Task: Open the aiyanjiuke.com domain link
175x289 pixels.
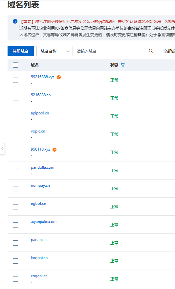Action: pyautogui.click(x=44, y=222)
